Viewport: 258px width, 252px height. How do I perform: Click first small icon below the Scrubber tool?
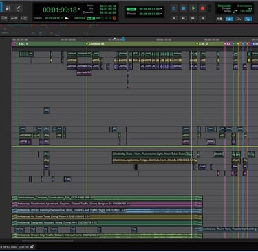pyautogui.click(x=4, y=18)
